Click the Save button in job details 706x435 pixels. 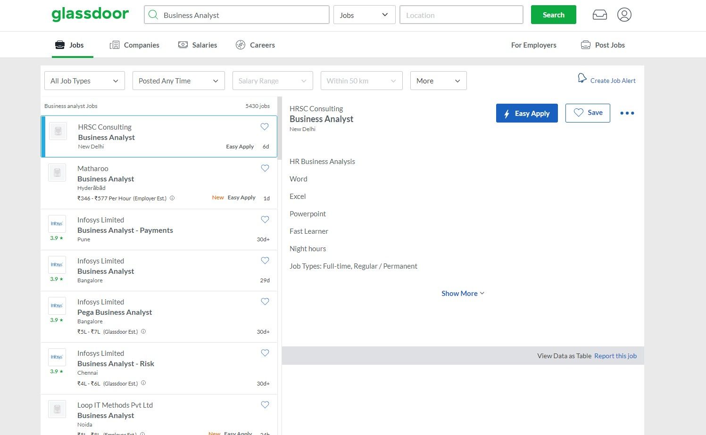[x=588, y=113]
